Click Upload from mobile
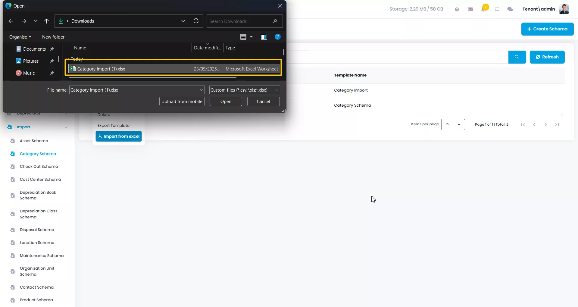 pos(182,102)
